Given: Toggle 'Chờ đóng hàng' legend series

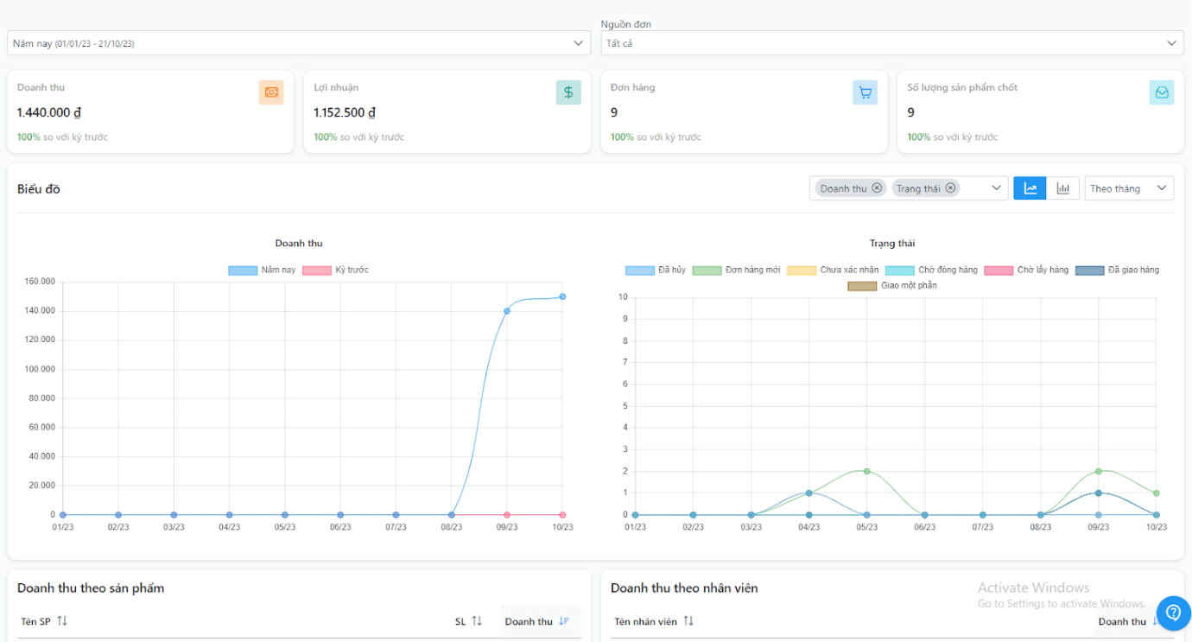Looking at the screenshot, I should click(931, 270).
